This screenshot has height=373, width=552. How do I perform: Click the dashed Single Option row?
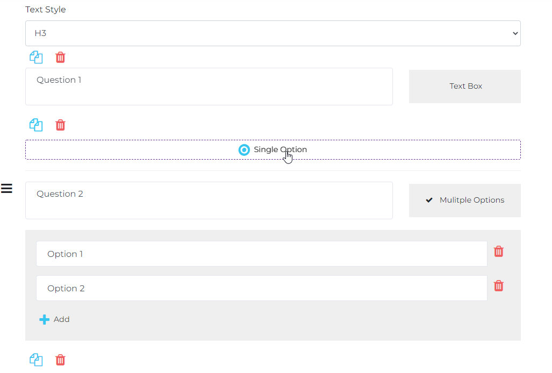[x=273, y=149]
